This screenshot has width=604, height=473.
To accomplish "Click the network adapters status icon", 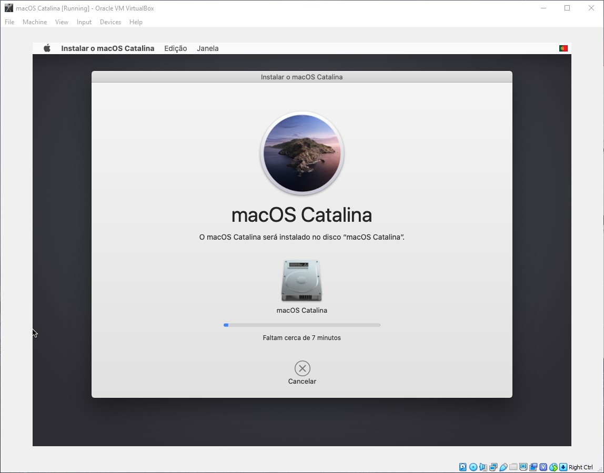I will [x=493, y=467].
